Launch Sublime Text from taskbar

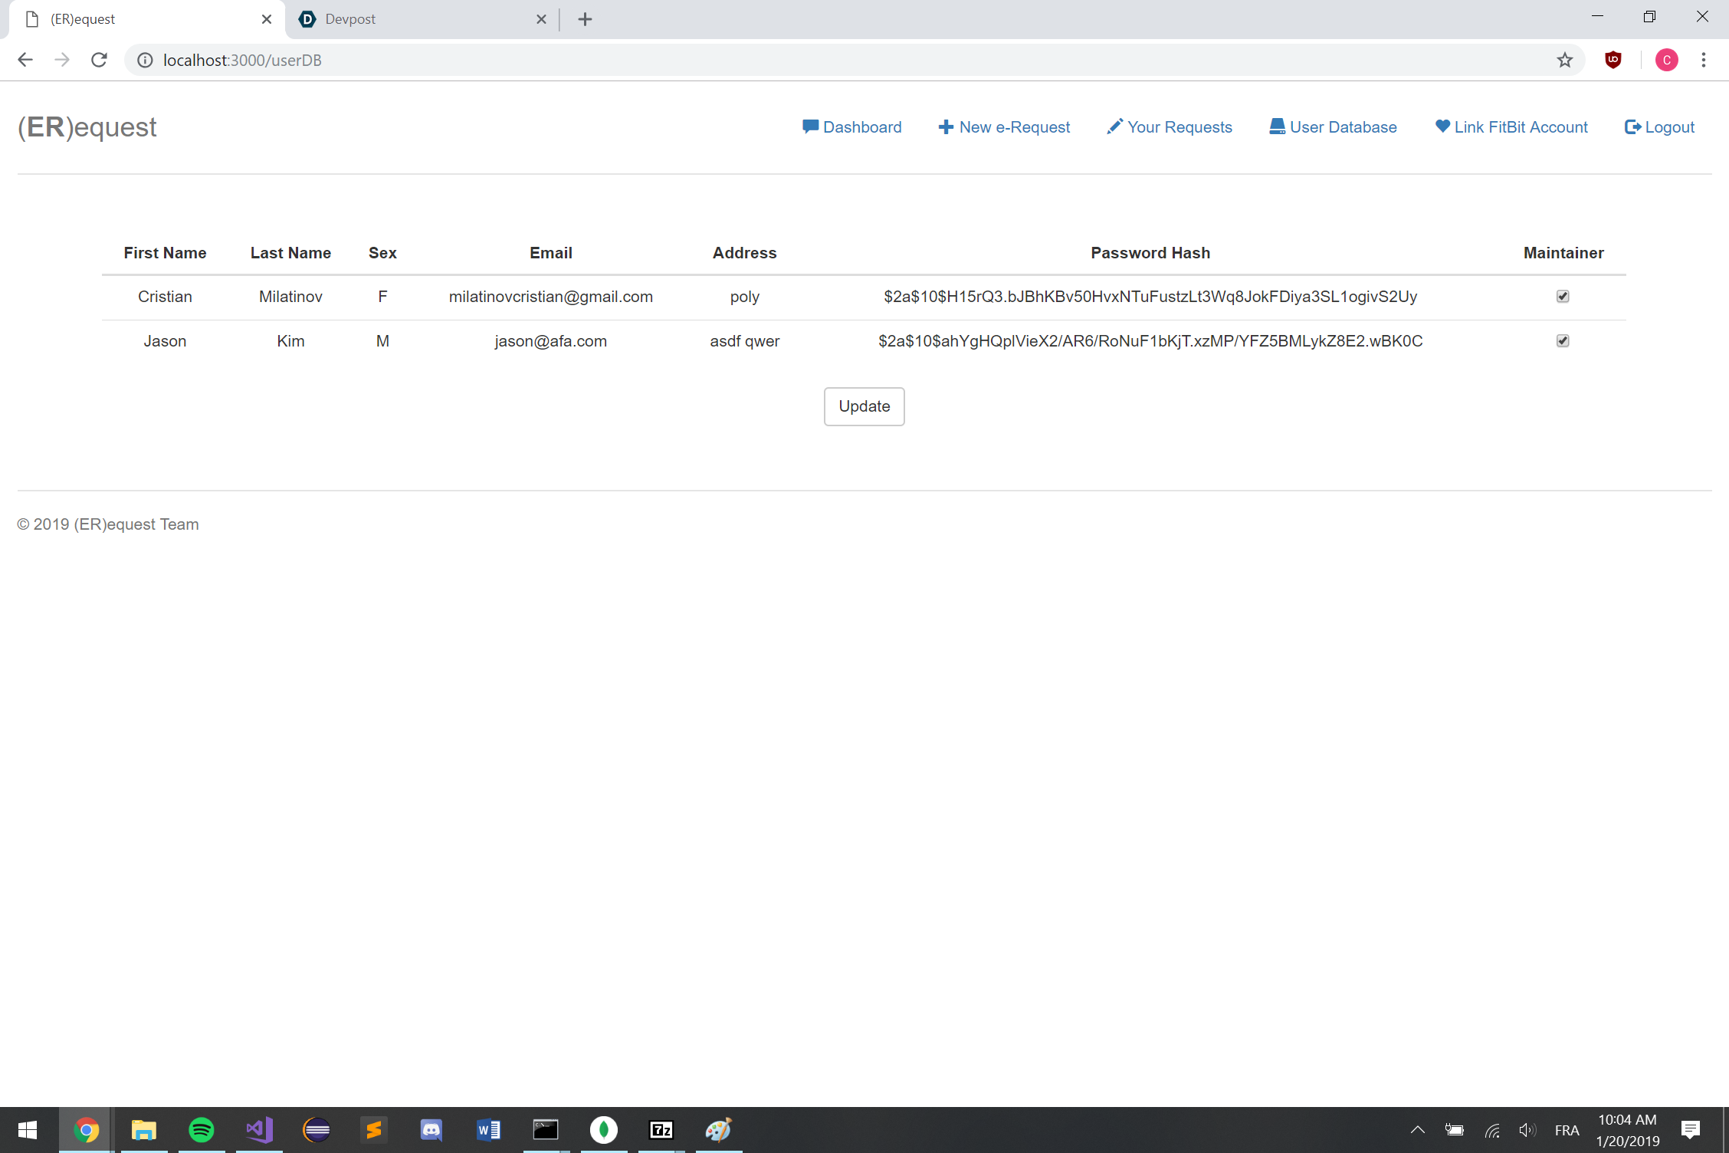[x=374, y=1129]
